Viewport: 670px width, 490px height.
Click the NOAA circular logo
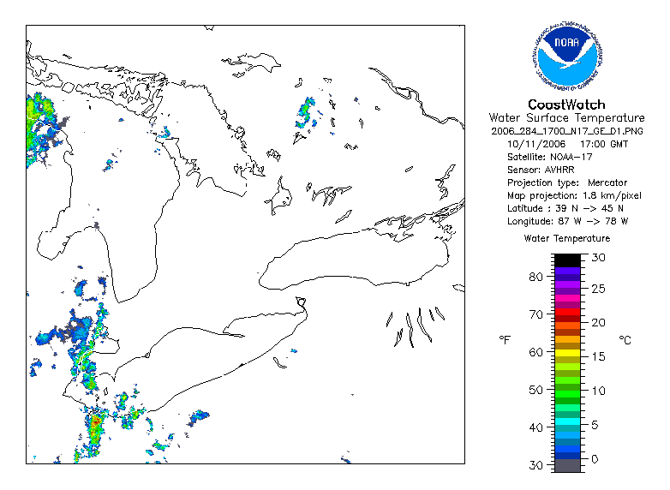[x=567, y=55]
